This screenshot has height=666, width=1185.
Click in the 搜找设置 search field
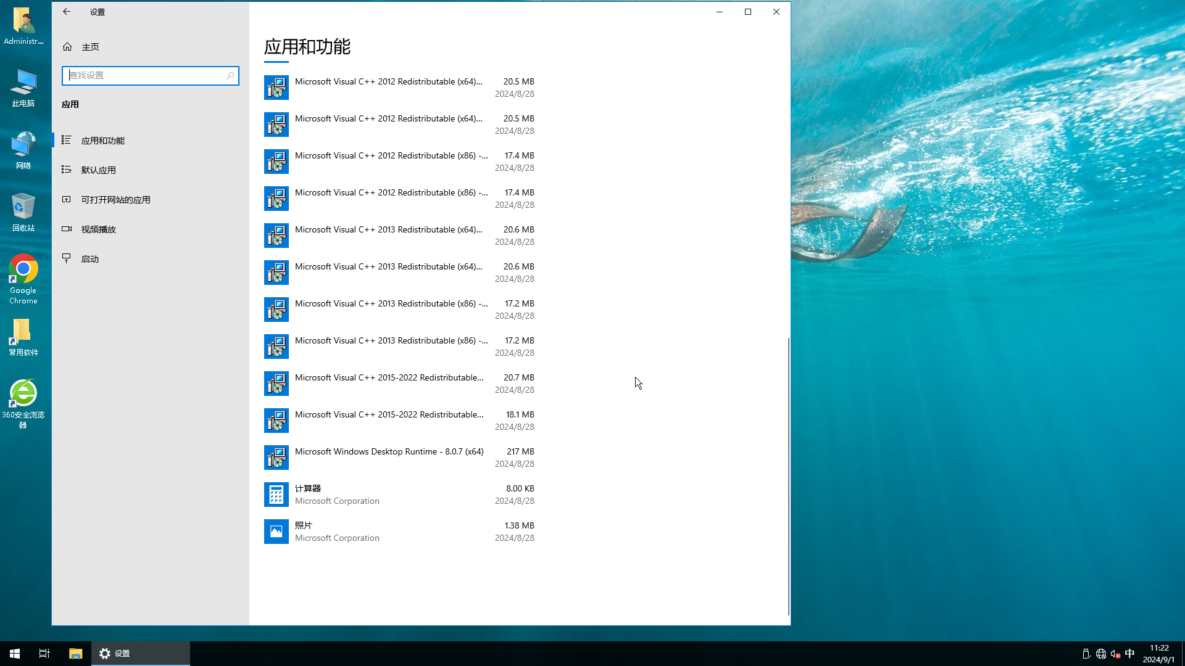tap(150, 75)
